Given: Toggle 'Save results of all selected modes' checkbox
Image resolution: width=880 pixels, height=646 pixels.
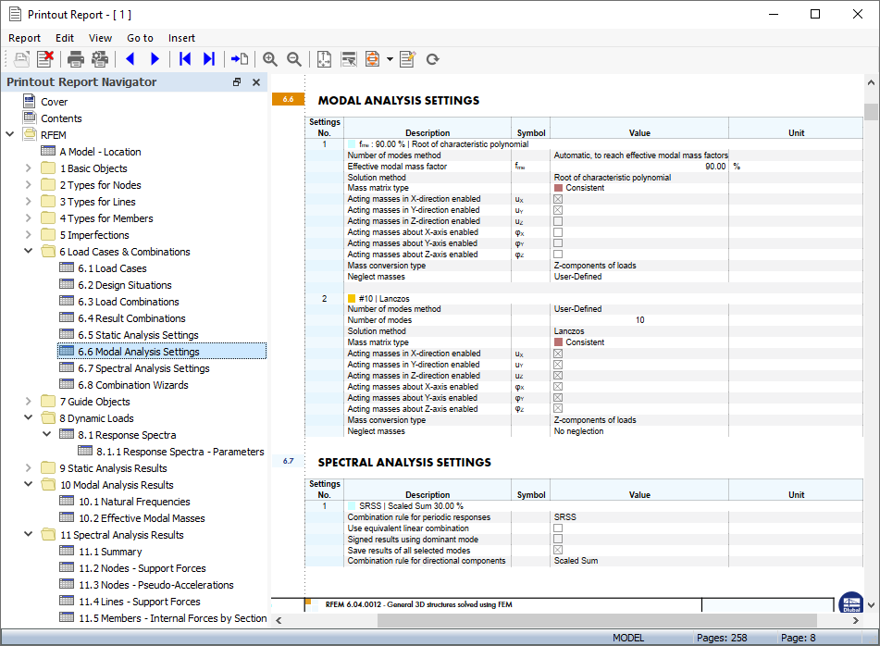Looking at the screenshot, I should coord(558,550).
